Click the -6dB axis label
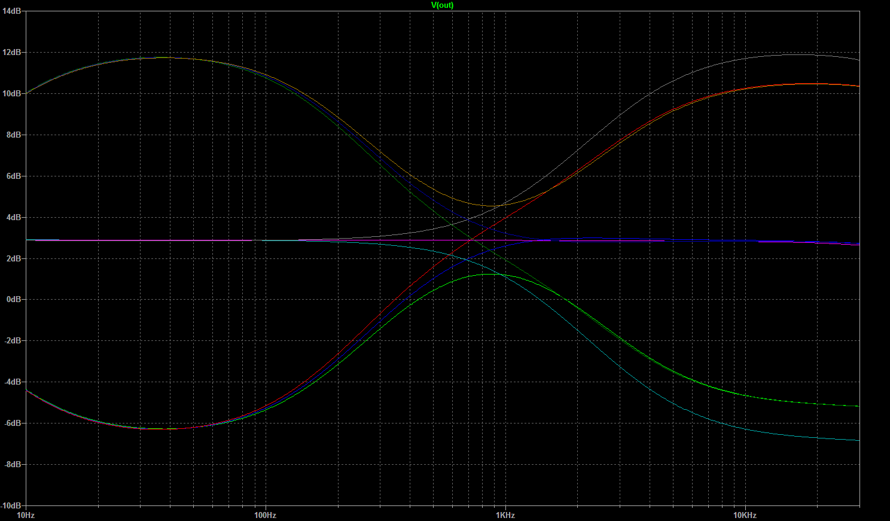The image size is (890, 521). (13, 423)
